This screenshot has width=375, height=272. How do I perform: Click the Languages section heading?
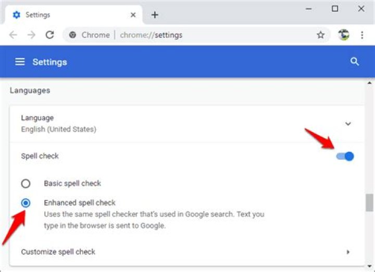(x=30, y=90)
